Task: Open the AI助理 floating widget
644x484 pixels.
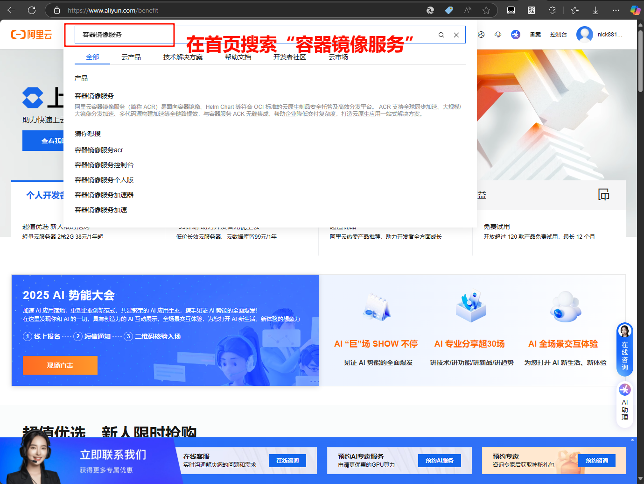Action: coord(625,404)
